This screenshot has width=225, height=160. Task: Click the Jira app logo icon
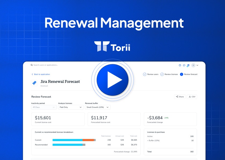[34, 83]
